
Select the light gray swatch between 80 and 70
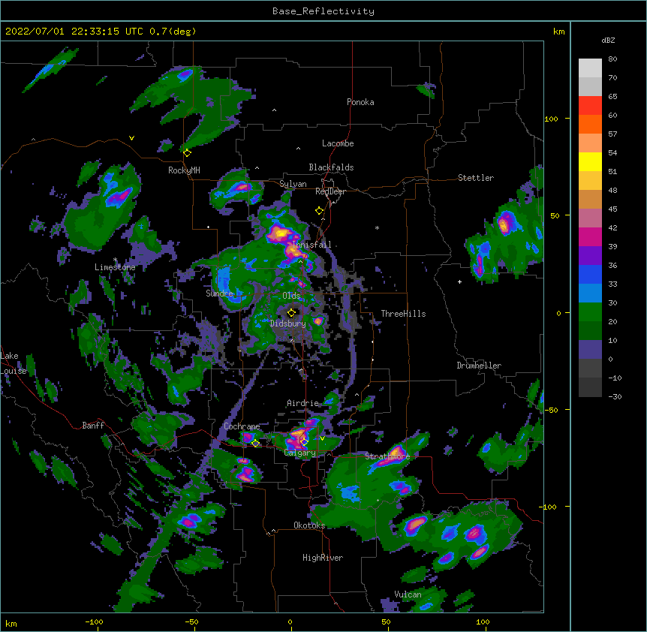click(590, 68)
